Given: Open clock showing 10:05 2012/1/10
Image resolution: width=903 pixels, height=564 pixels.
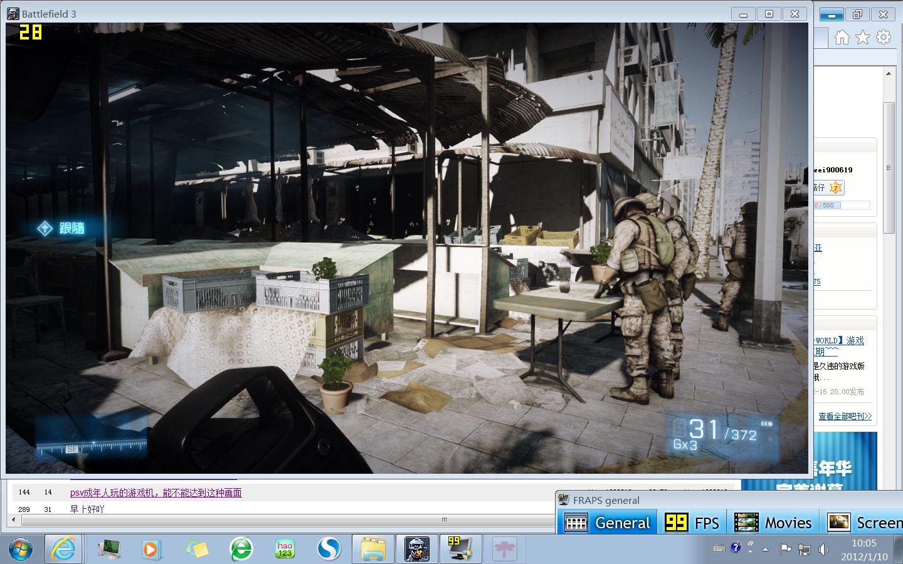Looking at the screenshot, I should tap(864, 550).
